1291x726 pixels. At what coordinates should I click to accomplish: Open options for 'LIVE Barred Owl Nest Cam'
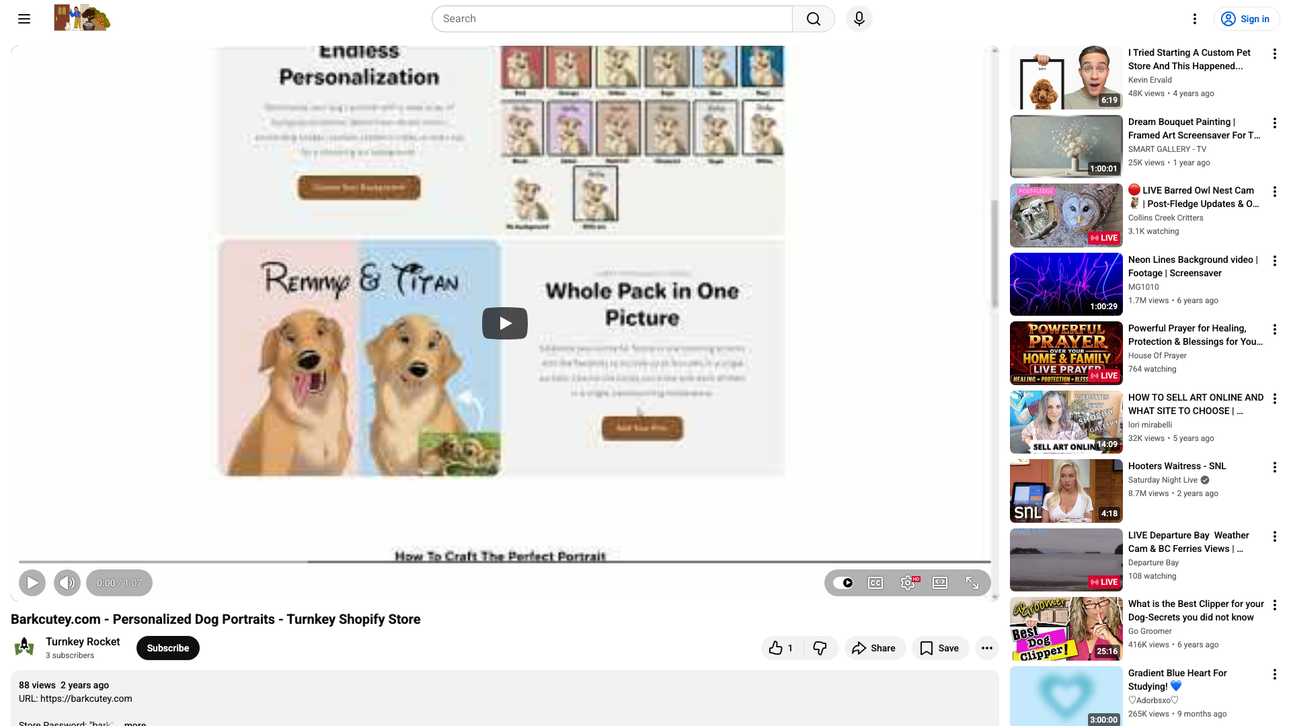[x=1275, y=192]
